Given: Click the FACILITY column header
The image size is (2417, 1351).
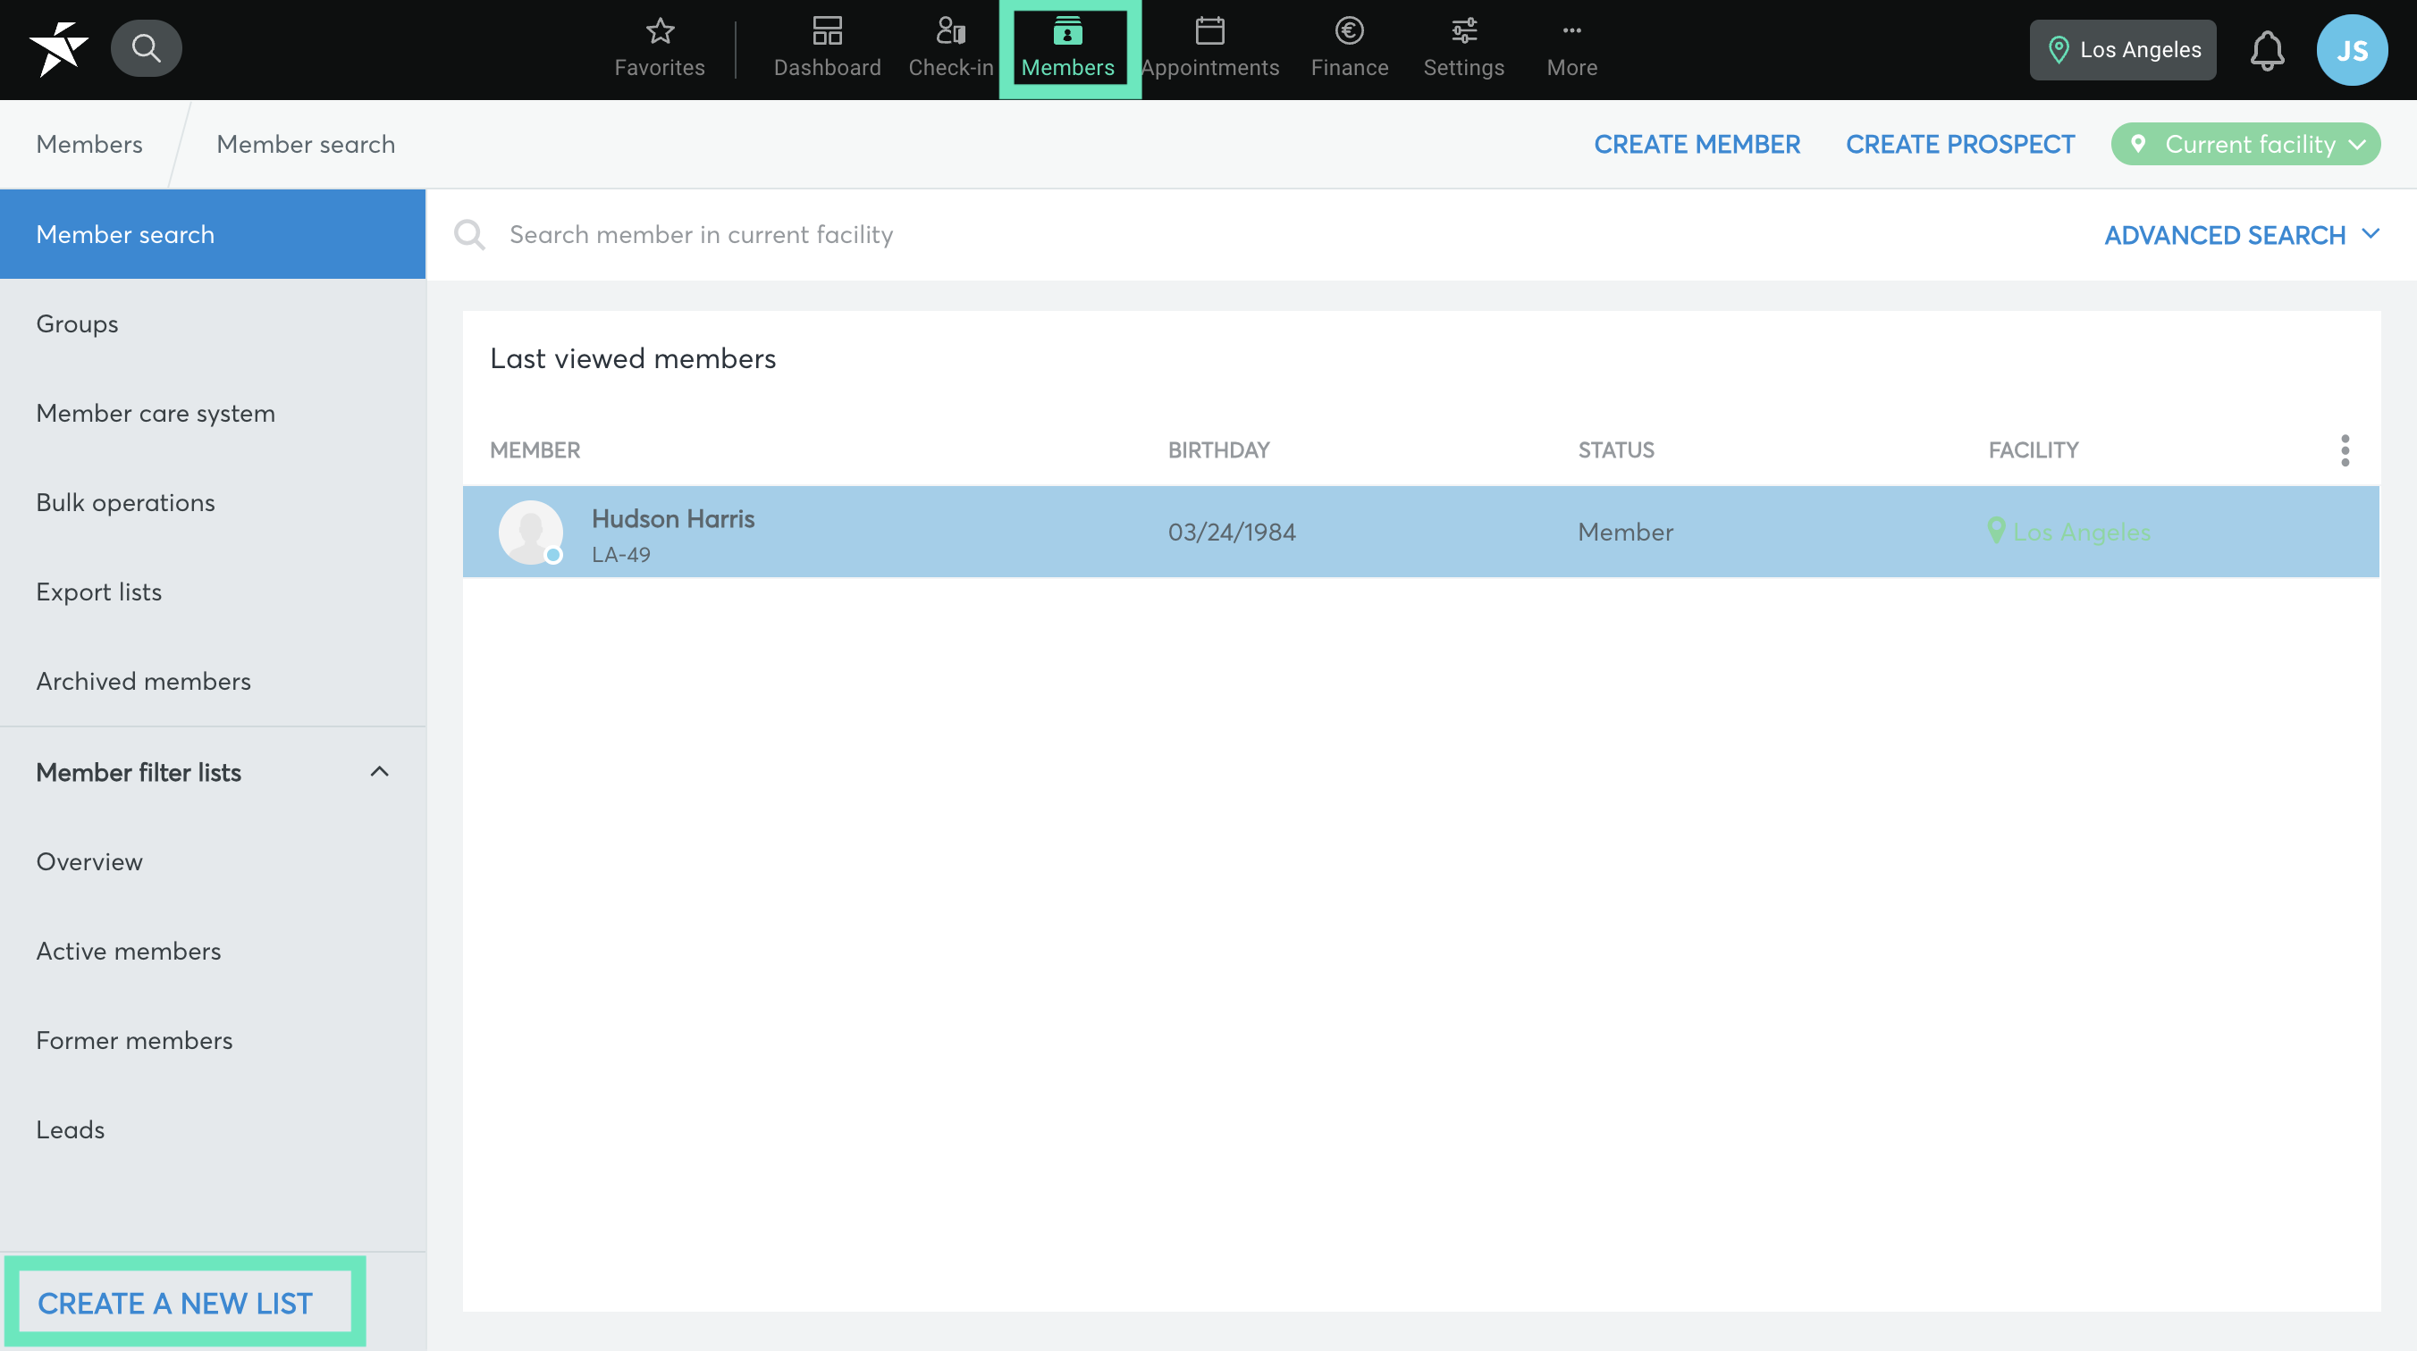Looking at the screenshot, I should [x=2034, y=450].
